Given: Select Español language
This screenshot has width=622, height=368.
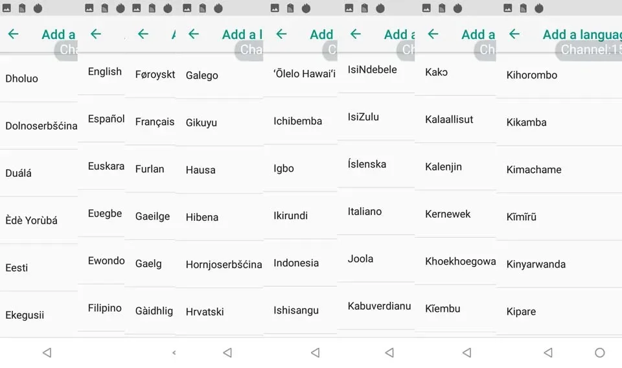Looking at the screenshot, I should (101, 119).
